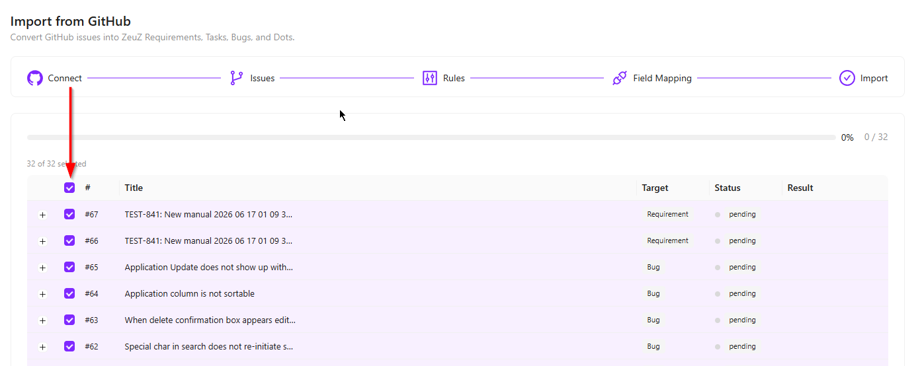Click TEST-841 title in row #67
Screen dimensions: 920x366
point(208,214)
